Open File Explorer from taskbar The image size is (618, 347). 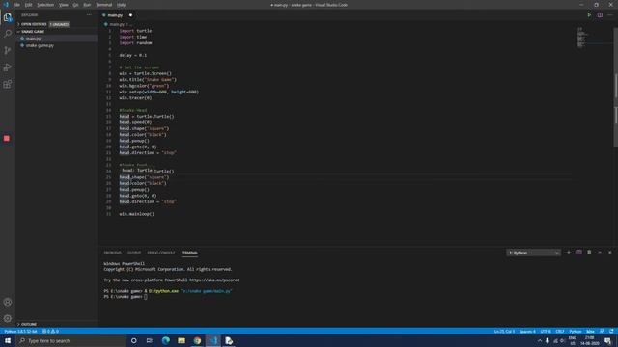182,340
